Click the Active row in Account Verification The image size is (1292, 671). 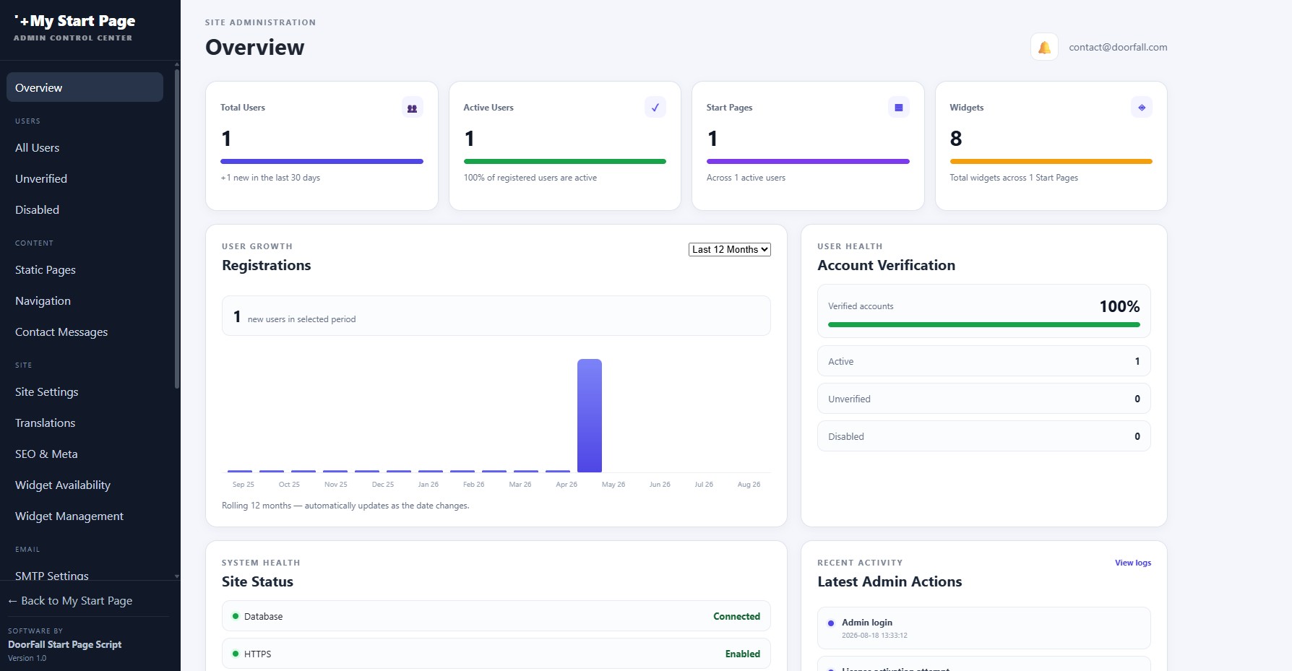pos(984,361)
